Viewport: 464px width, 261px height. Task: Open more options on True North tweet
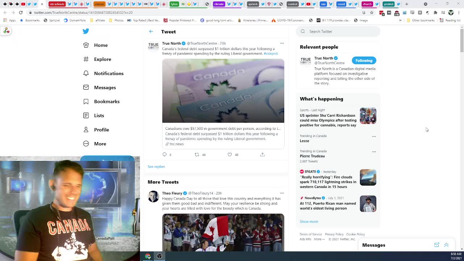282,43
